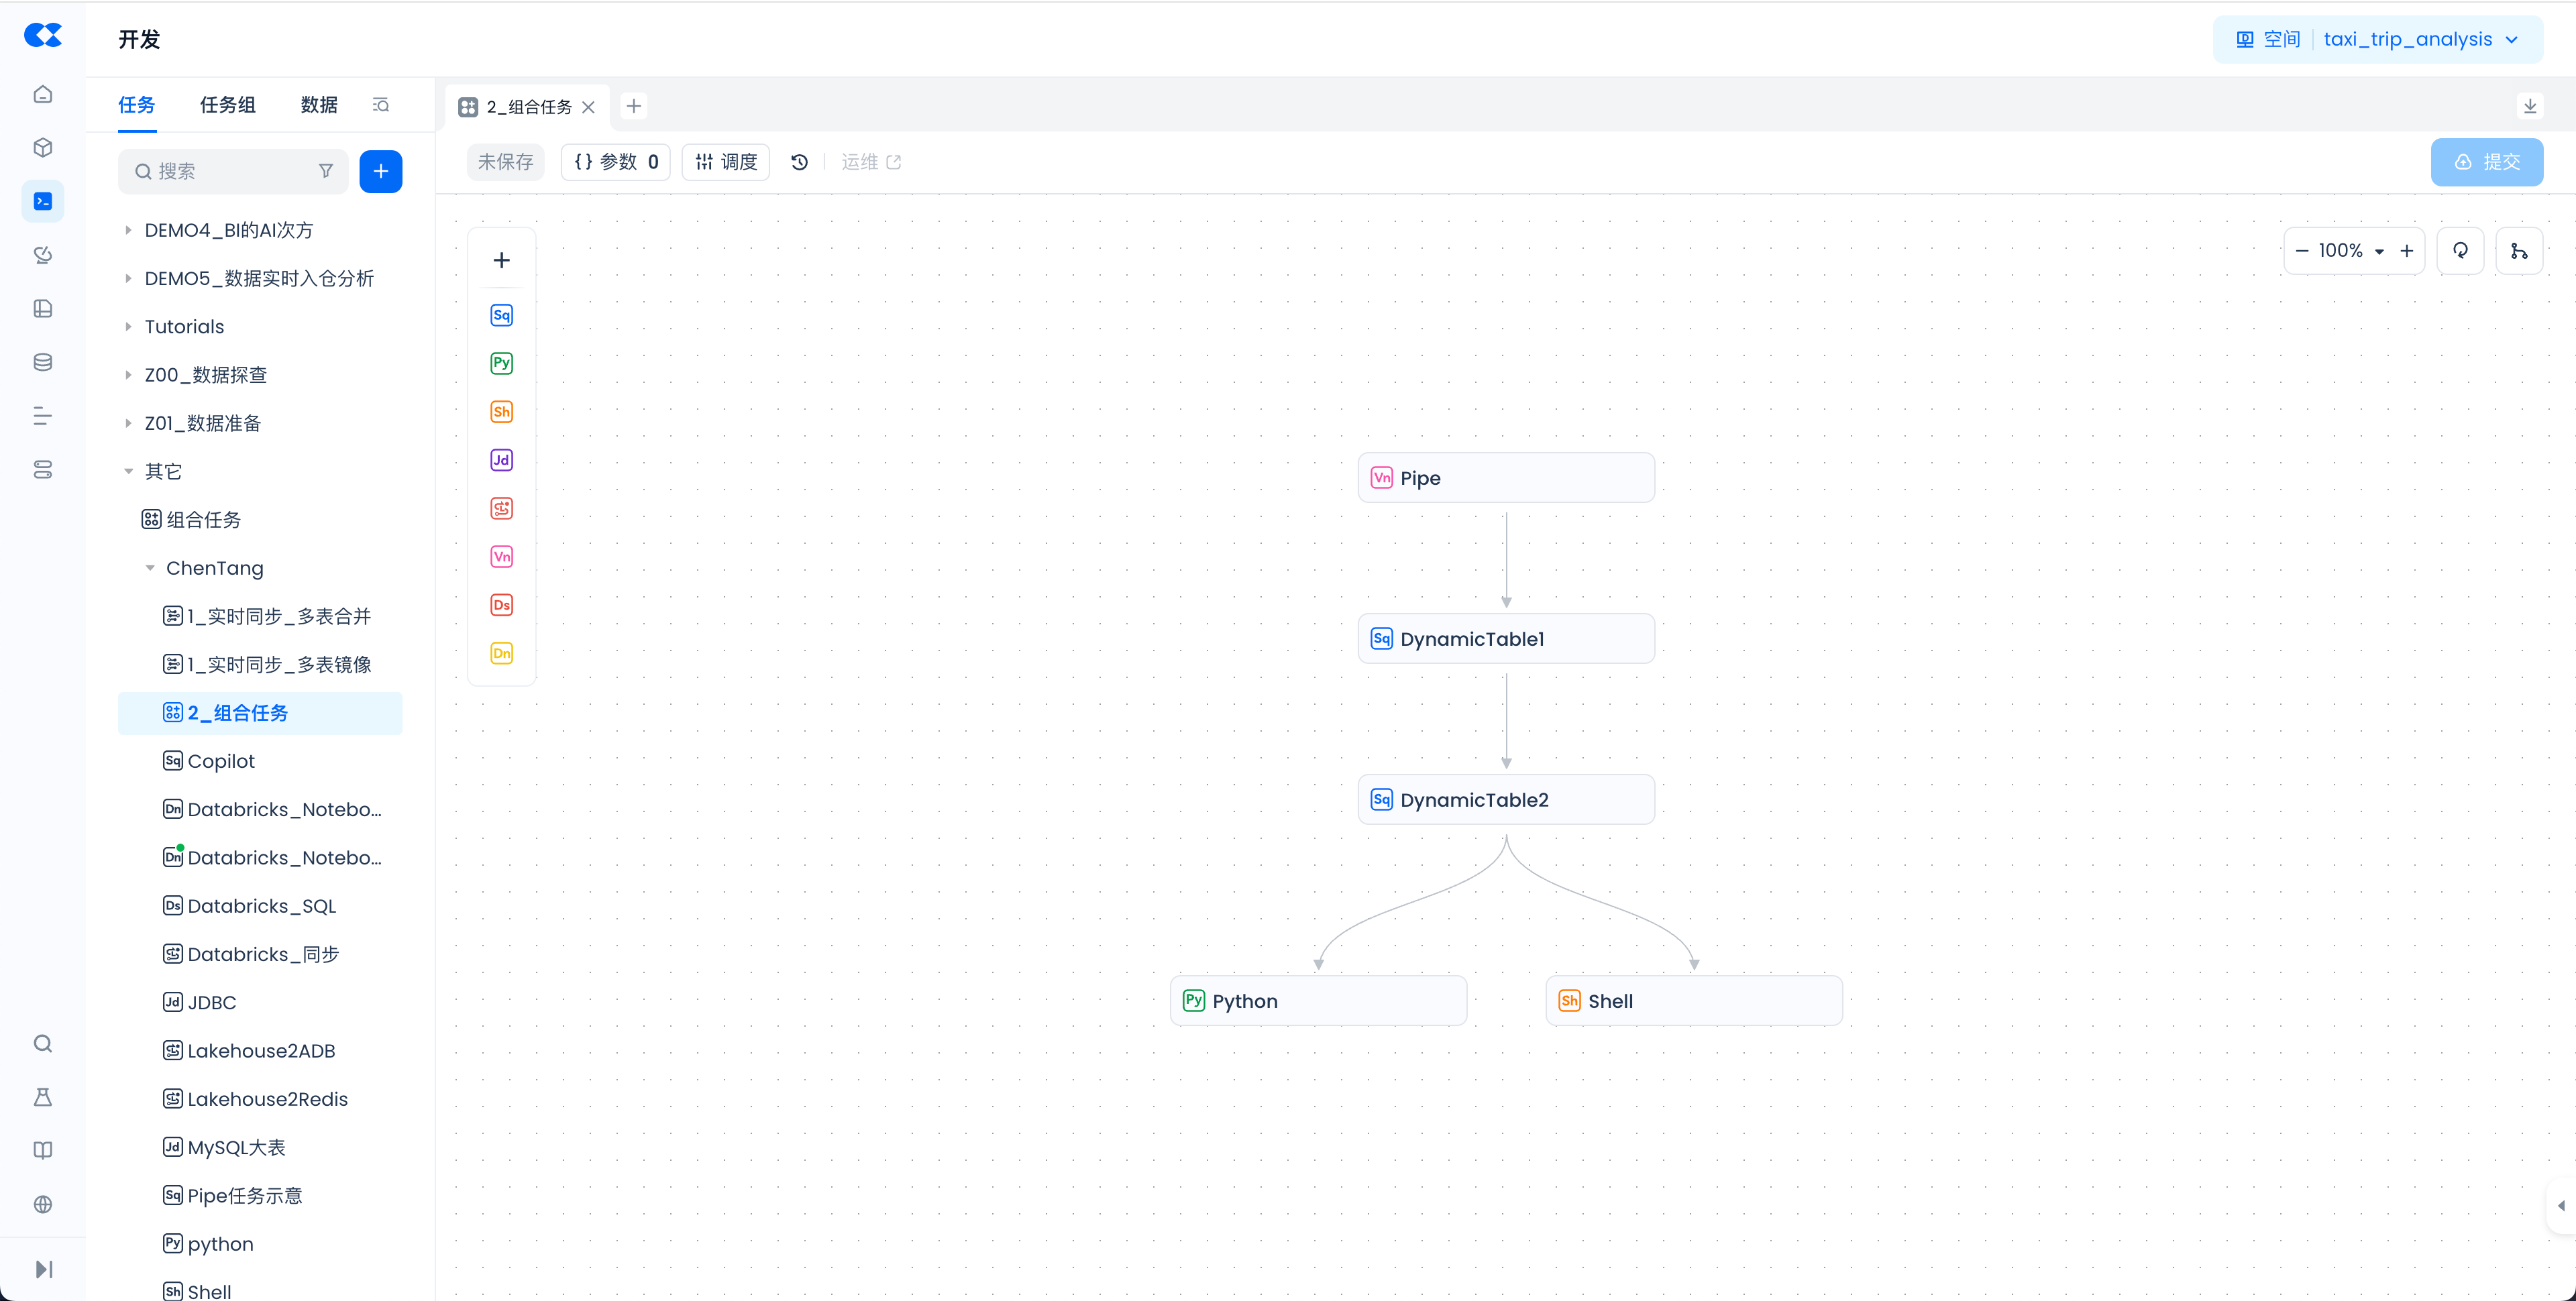Click the zoom-in plus stepper

2406,251
